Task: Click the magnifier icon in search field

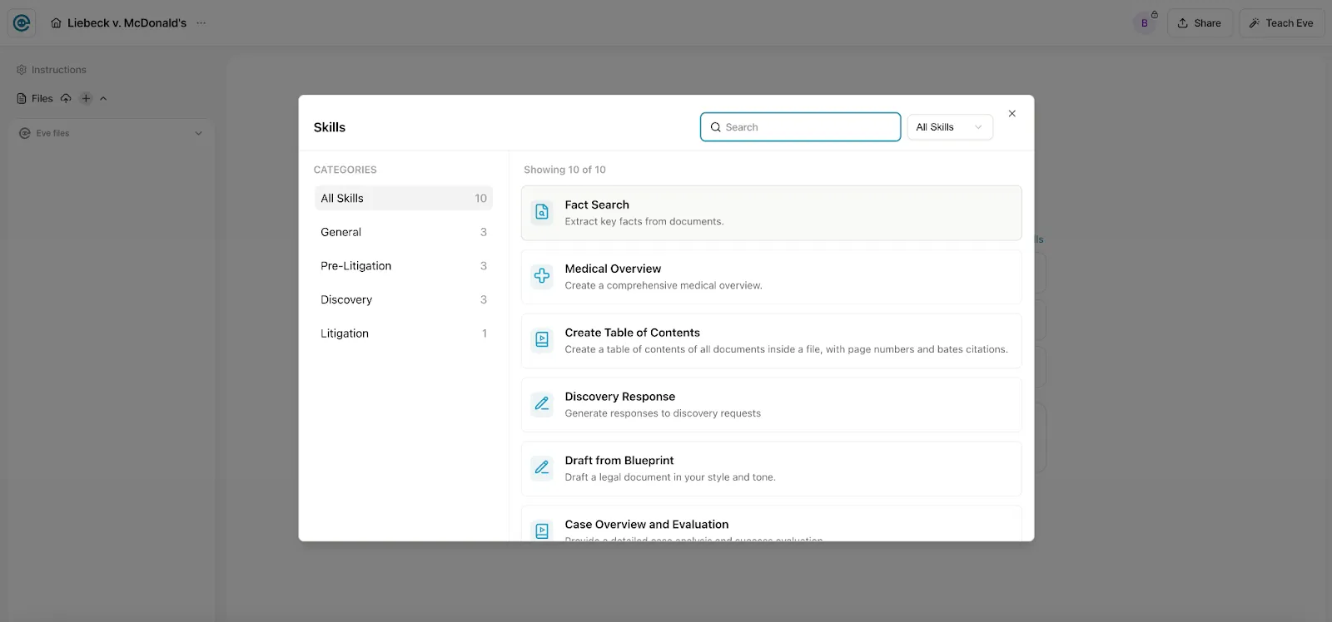Action: click(x=715, y=127)
